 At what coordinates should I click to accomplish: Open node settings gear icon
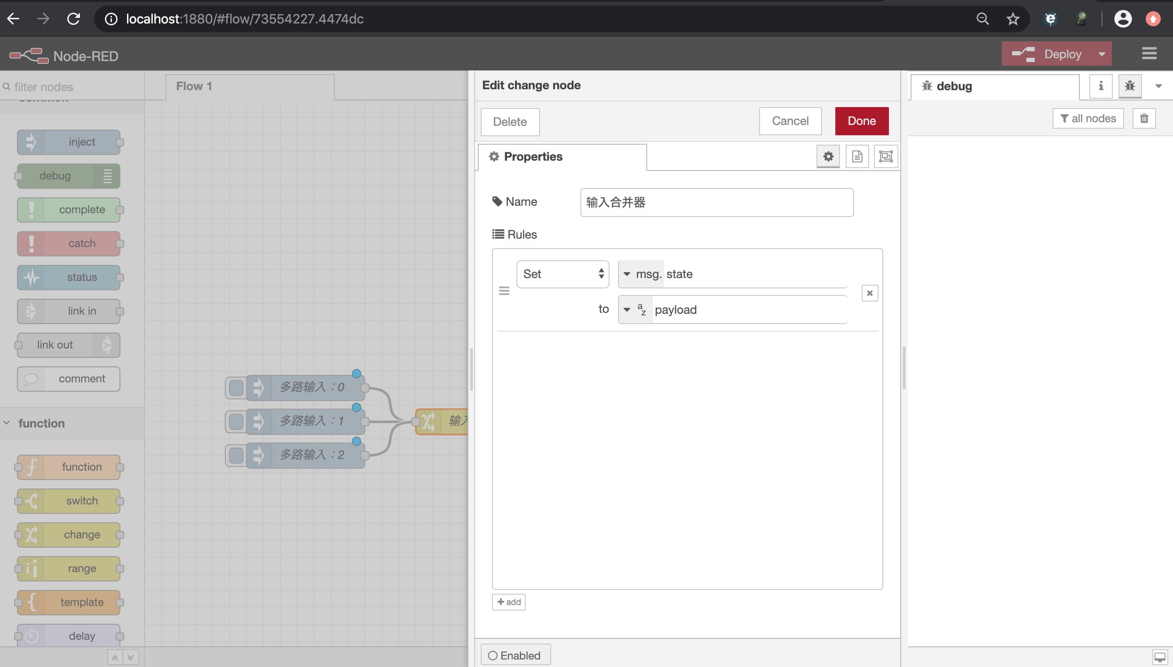pyautogui.click(x=828, y=156)
